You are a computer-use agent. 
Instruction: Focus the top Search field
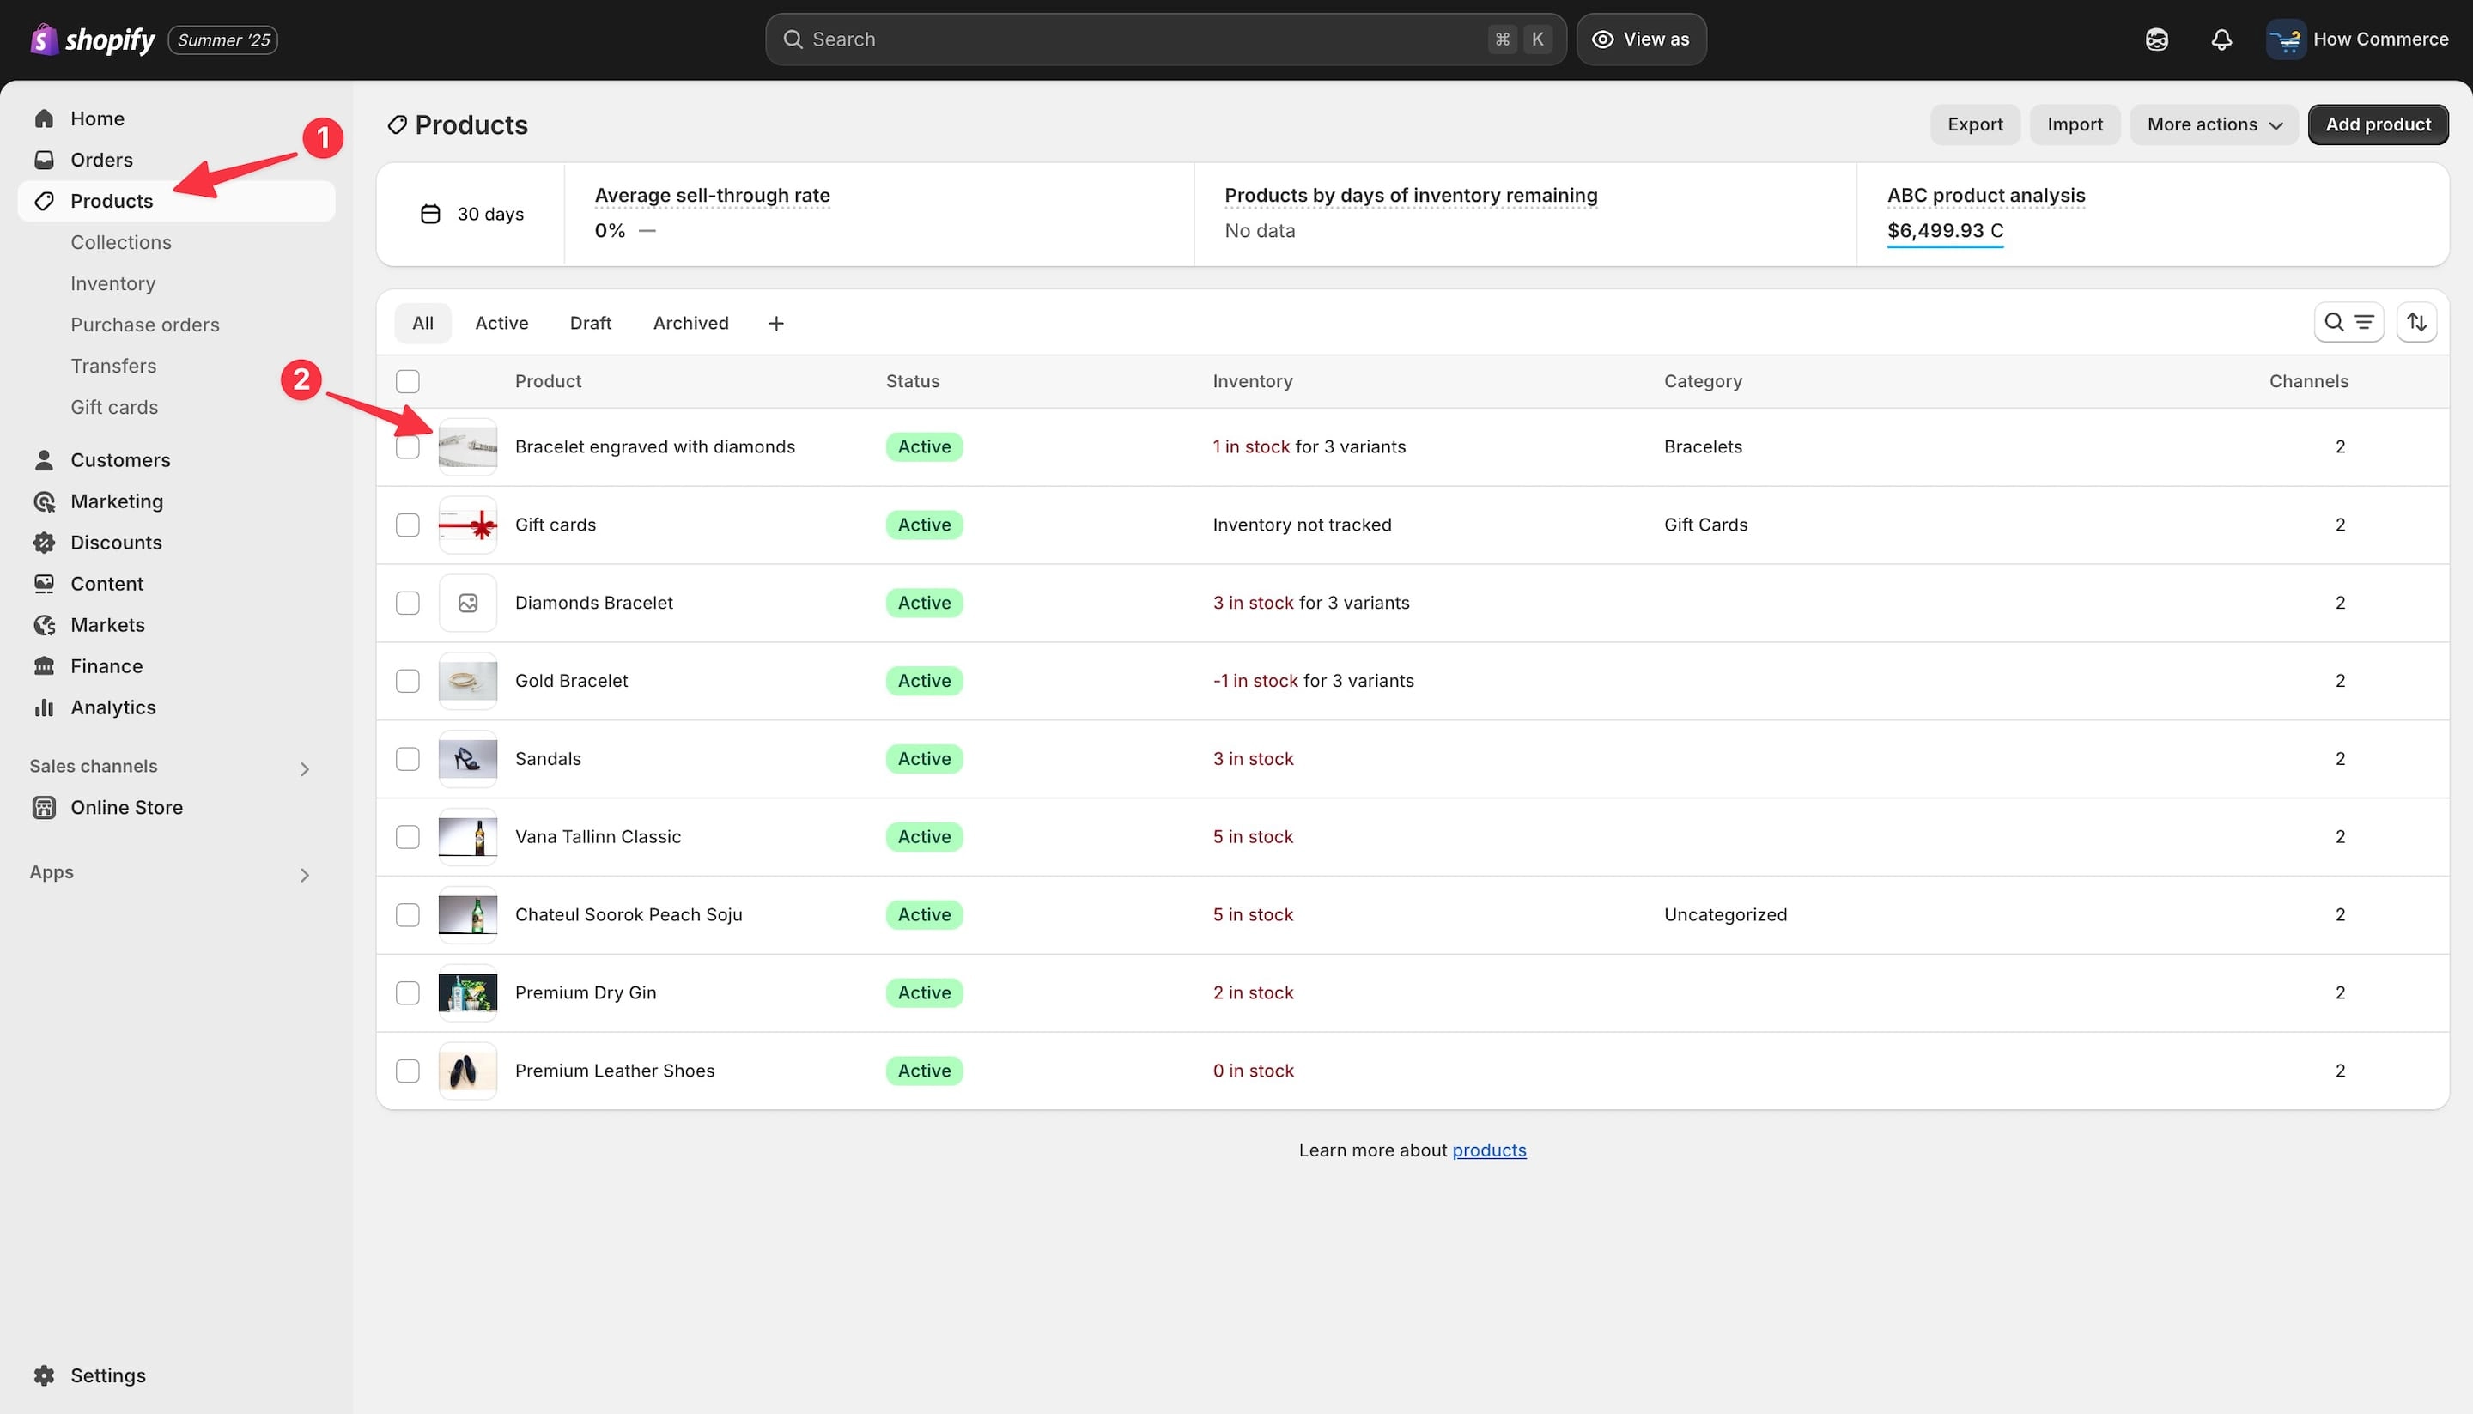pyautogui.click(x=1165, y=39)
